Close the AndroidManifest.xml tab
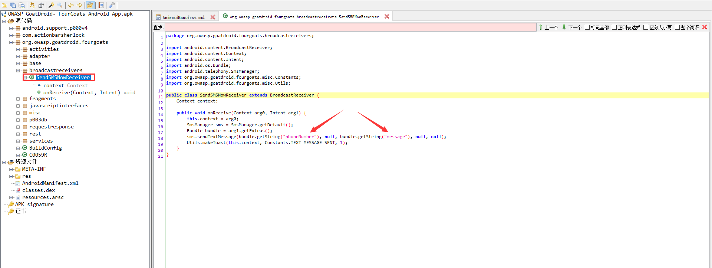This screenshot has width=712, height=268. point(213,17)
